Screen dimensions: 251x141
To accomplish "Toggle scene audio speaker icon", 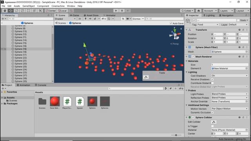I will pos(90,19).
